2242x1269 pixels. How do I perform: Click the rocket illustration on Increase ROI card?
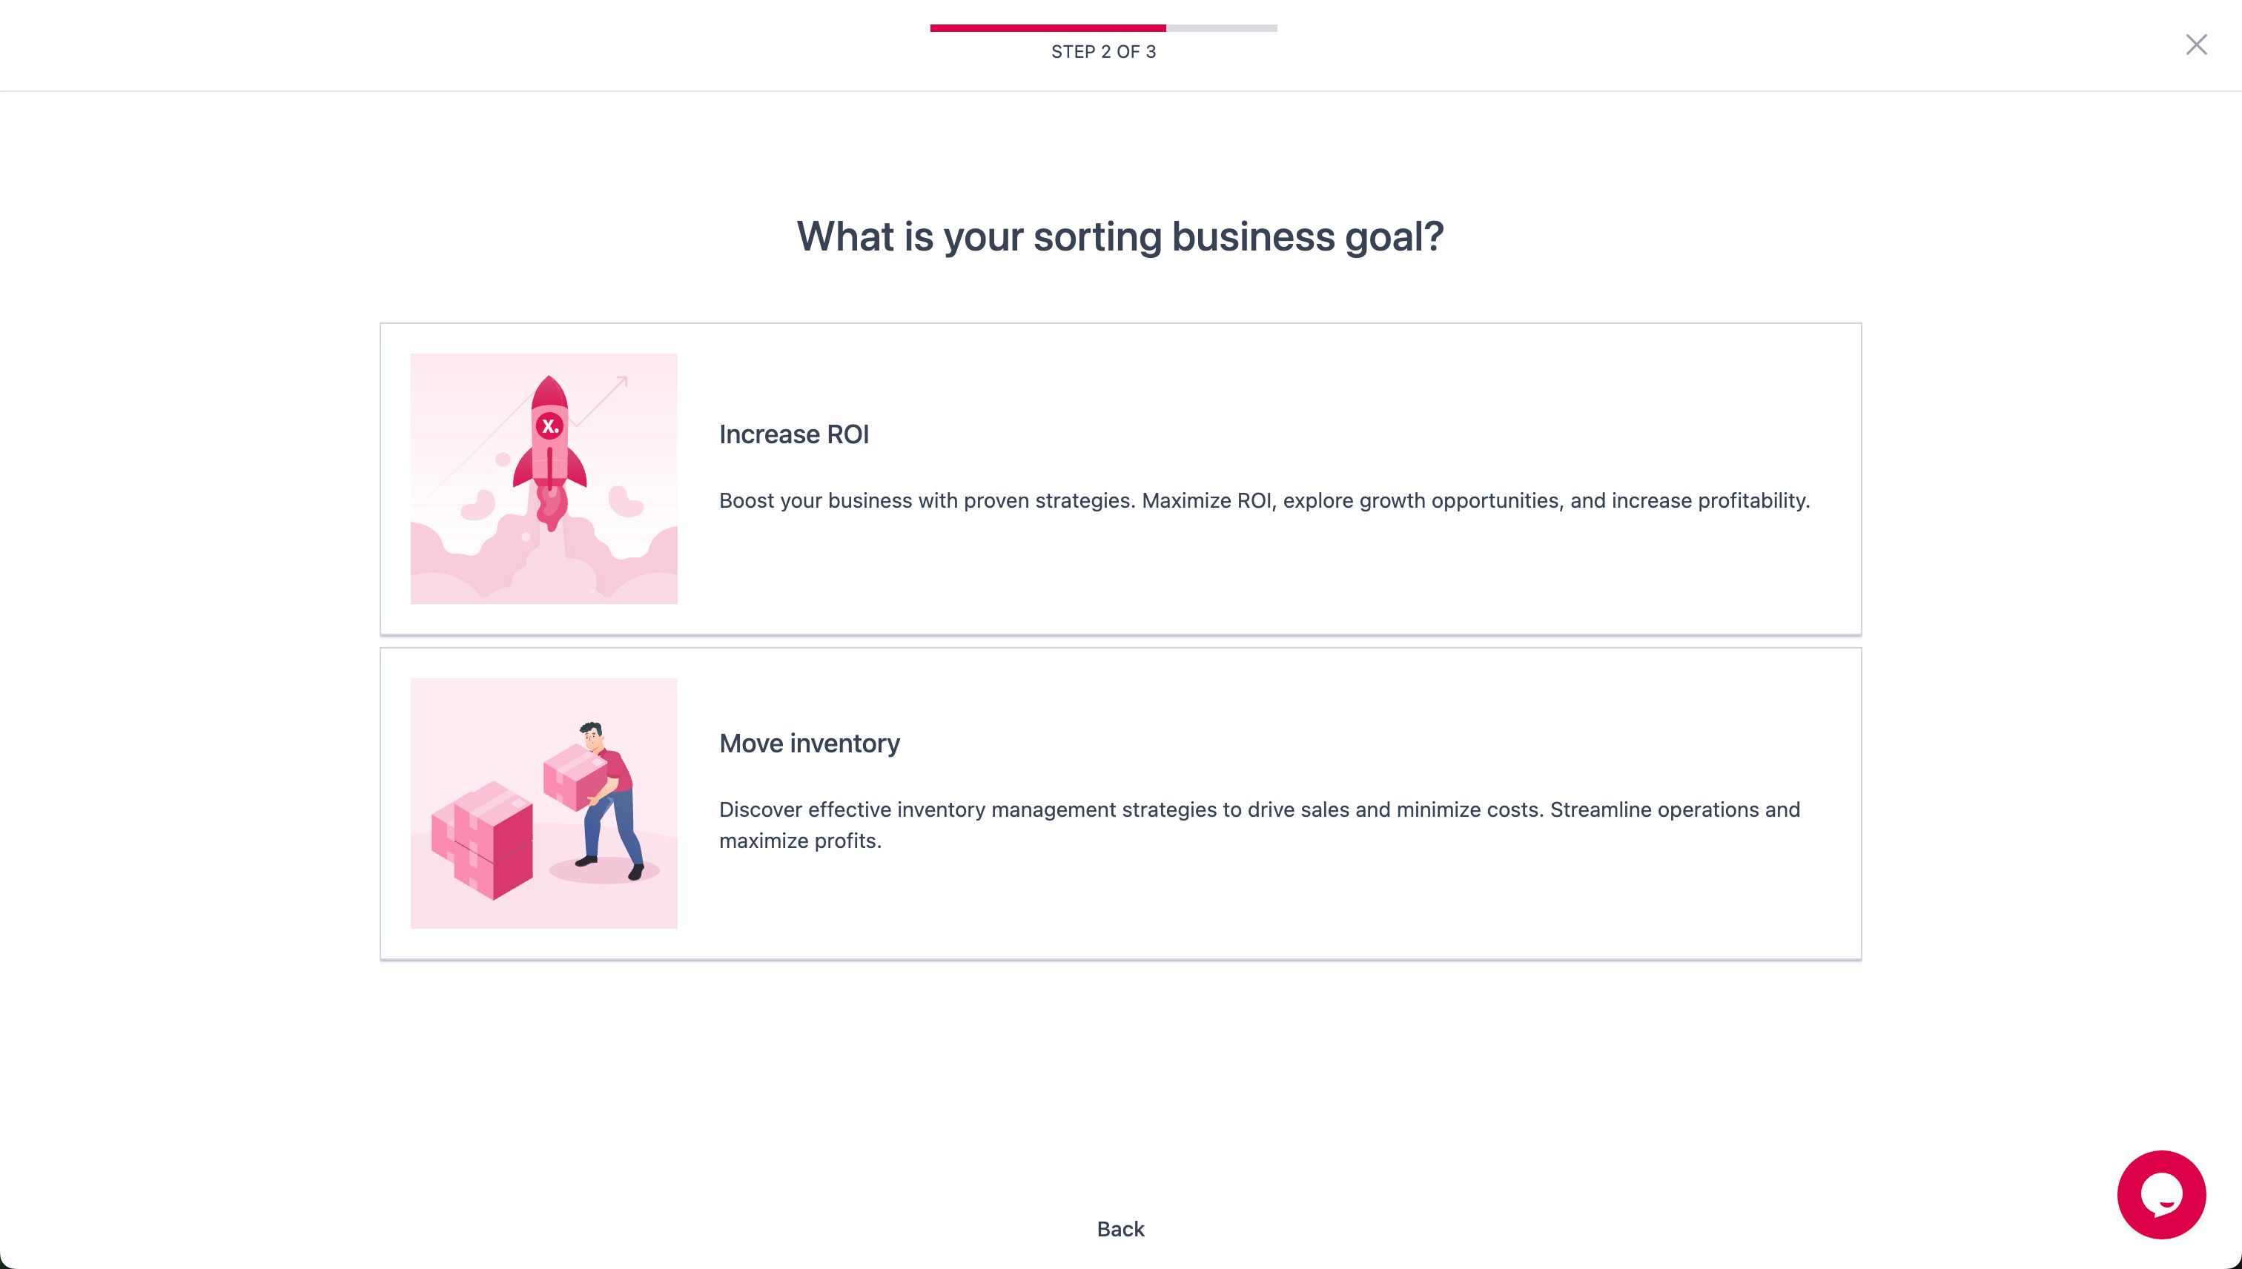[x=543, y=477]
